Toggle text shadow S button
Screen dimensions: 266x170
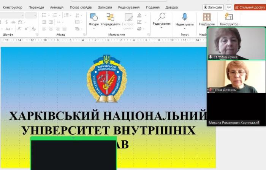coord(6,22)
